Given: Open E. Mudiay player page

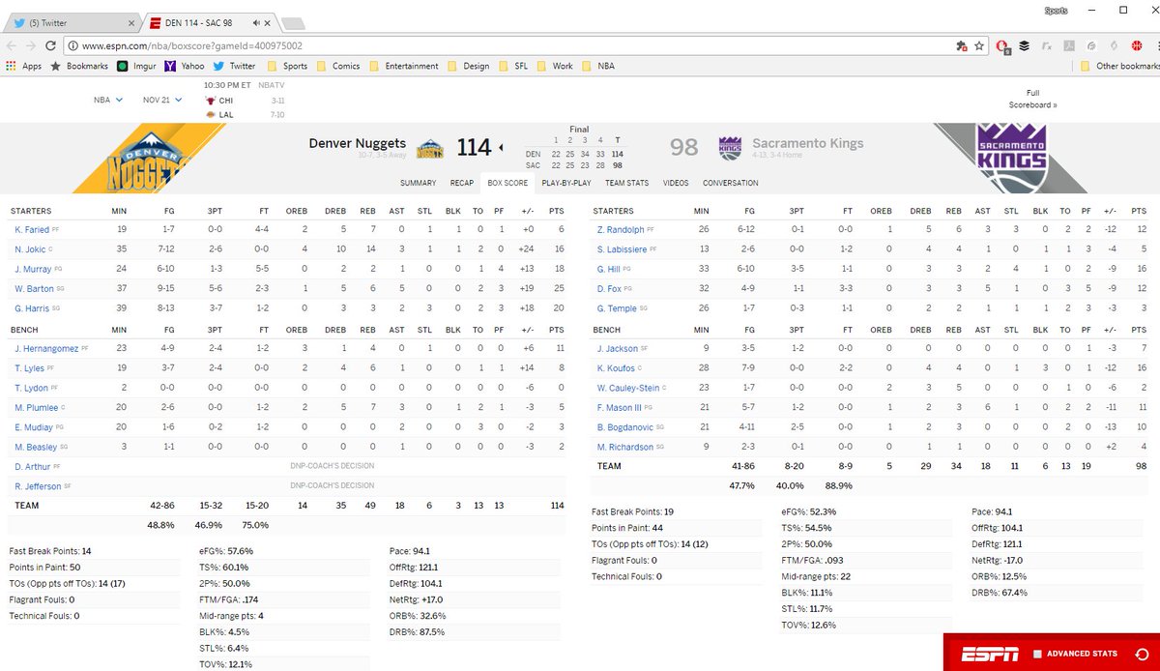Looking at the screenshot, I should click(x=32, y=426).
